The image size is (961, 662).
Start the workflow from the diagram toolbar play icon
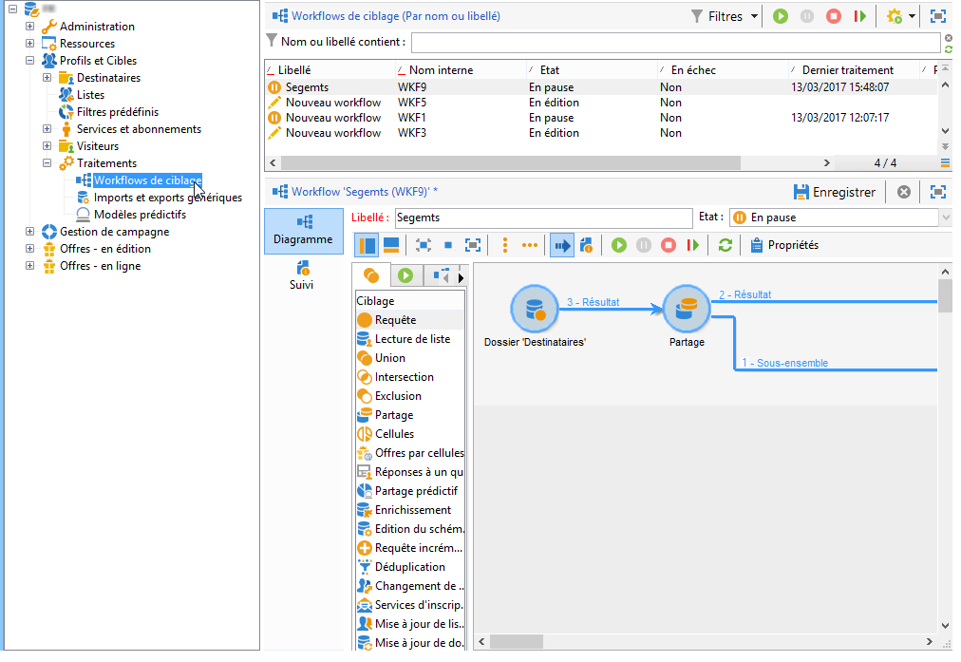pyautogui.click(x=619, y=245)
